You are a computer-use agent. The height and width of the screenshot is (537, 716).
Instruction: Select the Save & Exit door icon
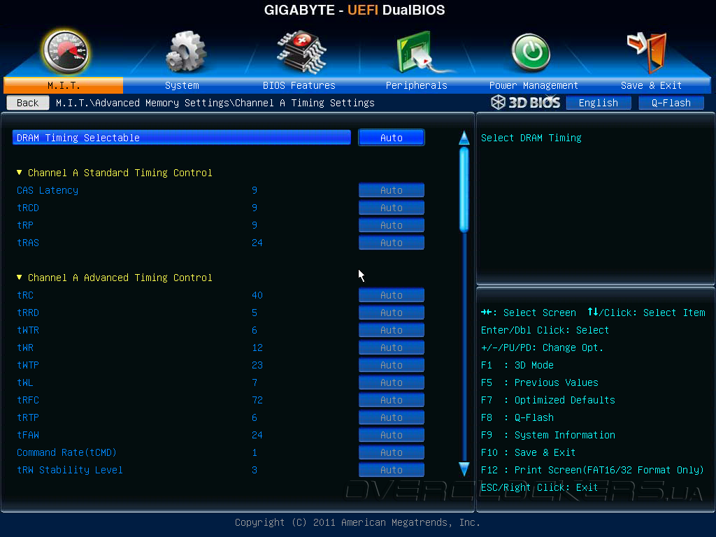click(647, 52)
